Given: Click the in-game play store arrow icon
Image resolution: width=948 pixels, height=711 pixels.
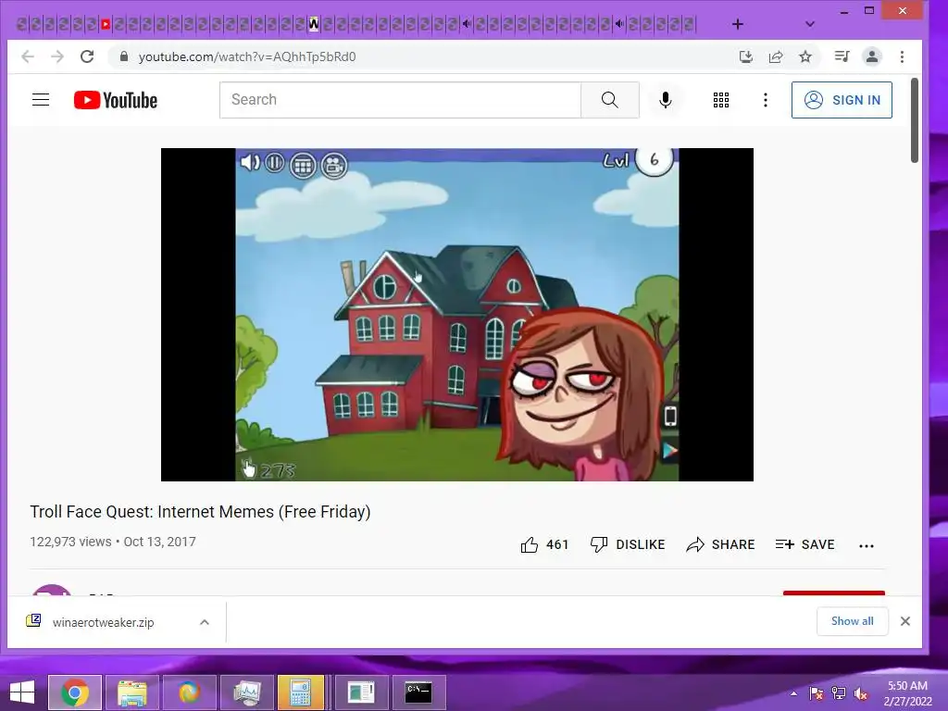Looking at the screenshot, I should coord(670,451).
